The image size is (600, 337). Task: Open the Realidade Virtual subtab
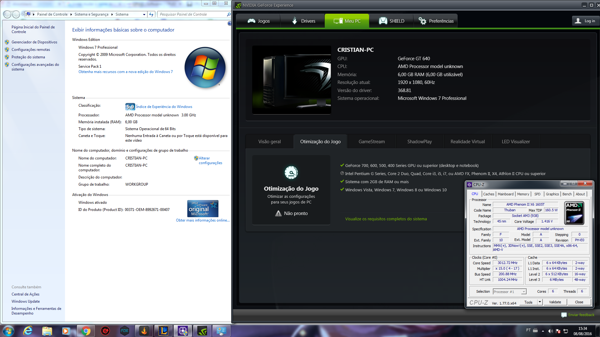coord(467,142)
